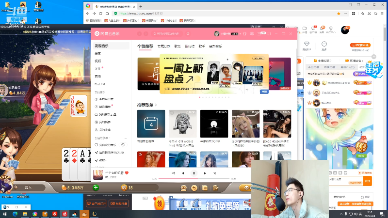Image resolution: width=388 pixels, height=218 pixels.
Task: Skip to the next track
Action: [x=205, y=173]
